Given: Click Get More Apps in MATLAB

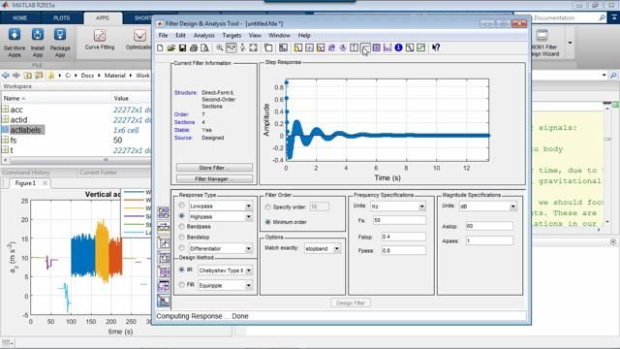Looking at the screenshot, I should tap(15, 43).
